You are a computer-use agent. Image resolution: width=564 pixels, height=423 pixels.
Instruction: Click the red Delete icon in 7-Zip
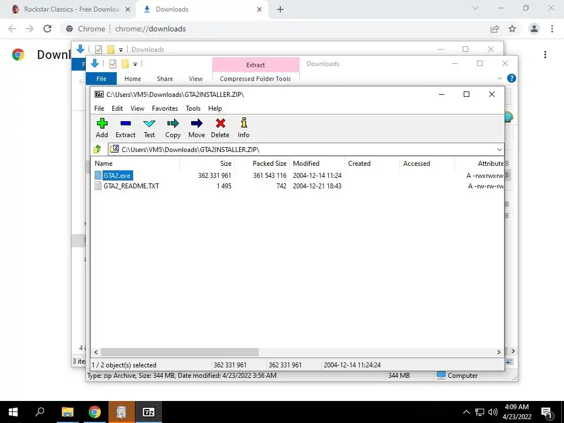point(220,128)
